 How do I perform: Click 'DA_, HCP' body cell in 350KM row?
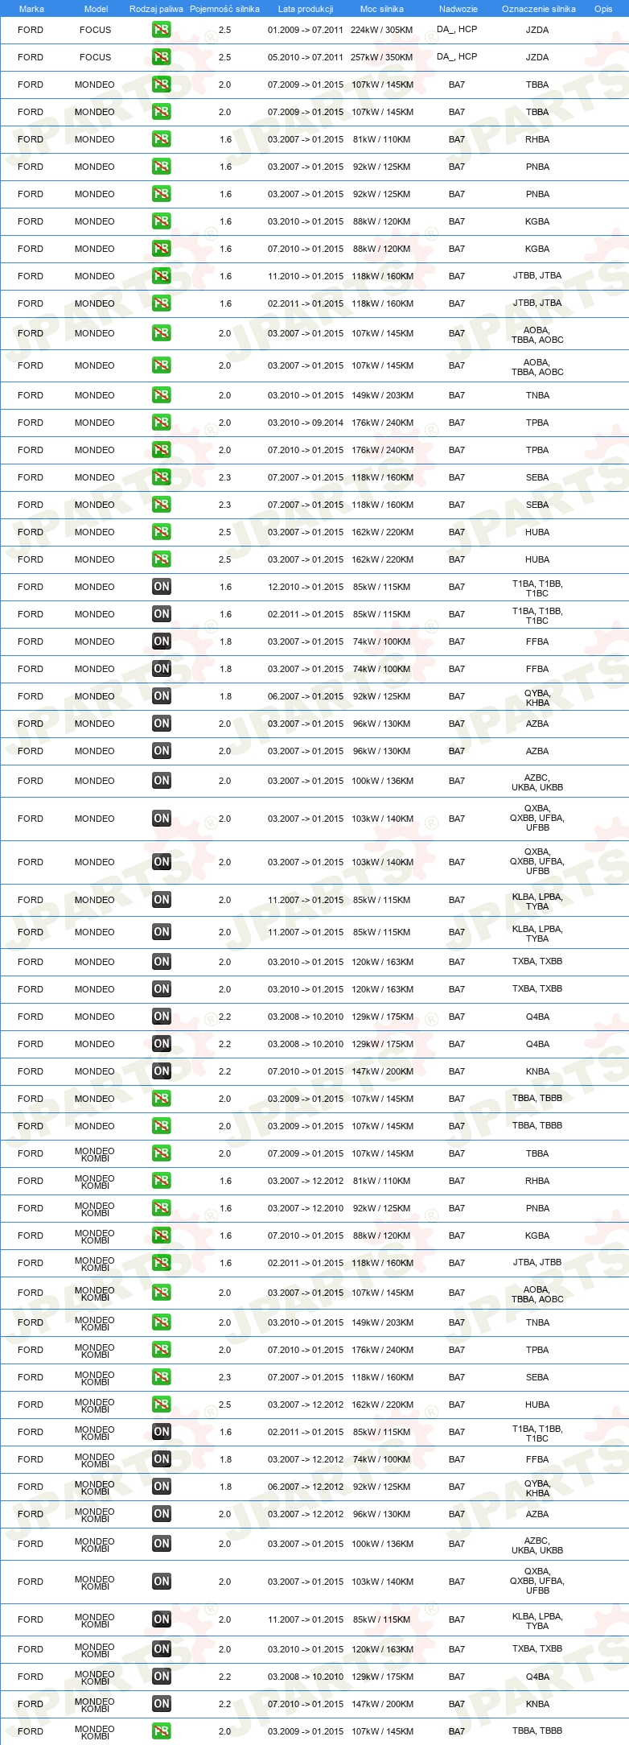tap(457, 56)
